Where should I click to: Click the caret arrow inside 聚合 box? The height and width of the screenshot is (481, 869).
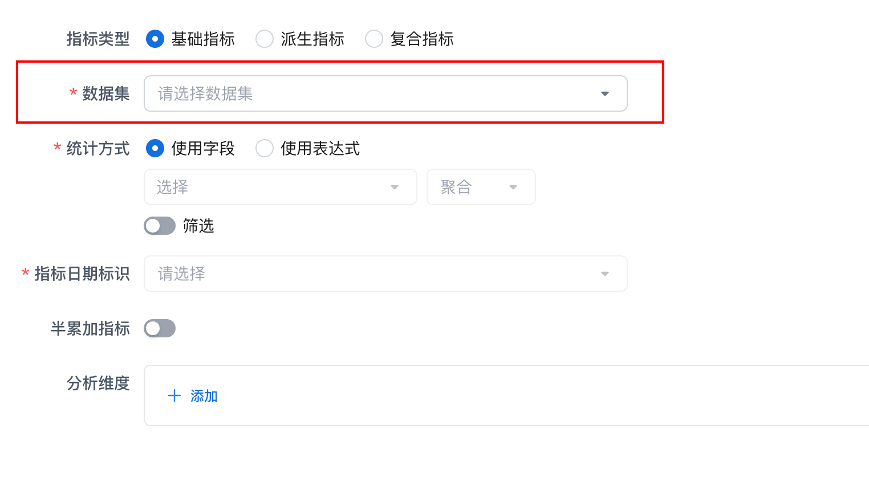tap(513, 187)
